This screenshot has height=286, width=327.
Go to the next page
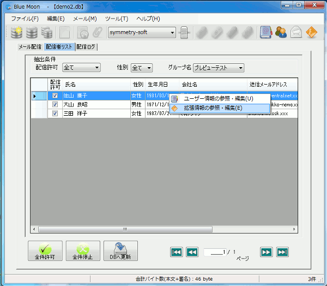point(266,252)
